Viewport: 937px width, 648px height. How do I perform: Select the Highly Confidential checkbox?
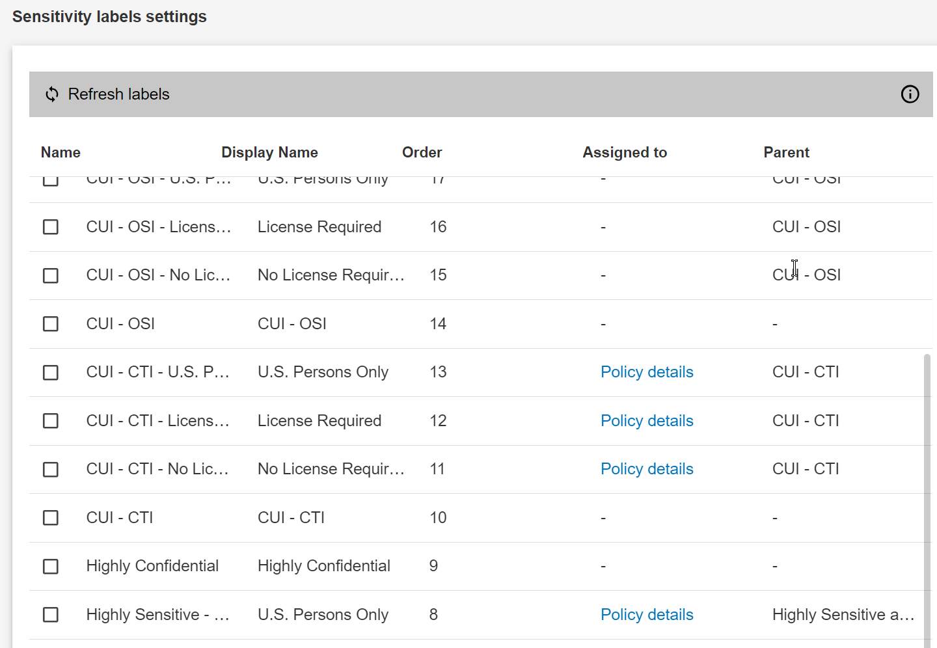pyautogui.click(x=51, y=567)
